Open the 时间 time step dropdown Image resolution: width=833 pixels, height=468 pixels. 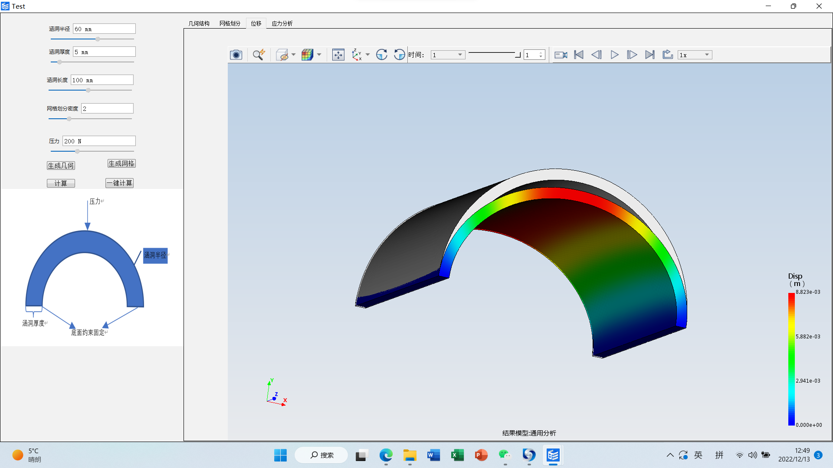[448, 55]
